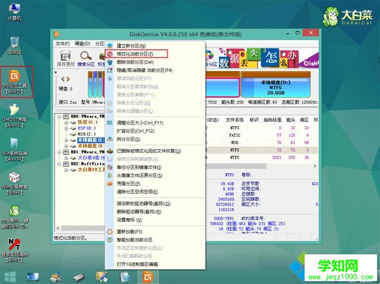Select 扩容分区(Ctrl_F12)
The width and height of the screenshot is (380, 284).
coord(155,131)
